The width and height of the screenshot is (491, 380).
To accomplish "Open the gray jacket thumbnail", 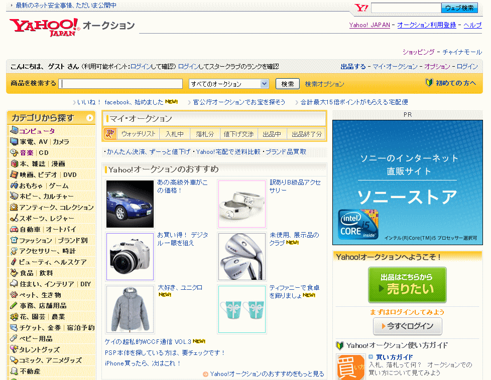I will 130,309.
